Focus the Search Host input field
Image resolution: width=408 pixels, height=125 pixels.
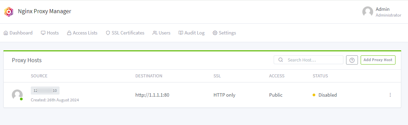tap(309, 60)
